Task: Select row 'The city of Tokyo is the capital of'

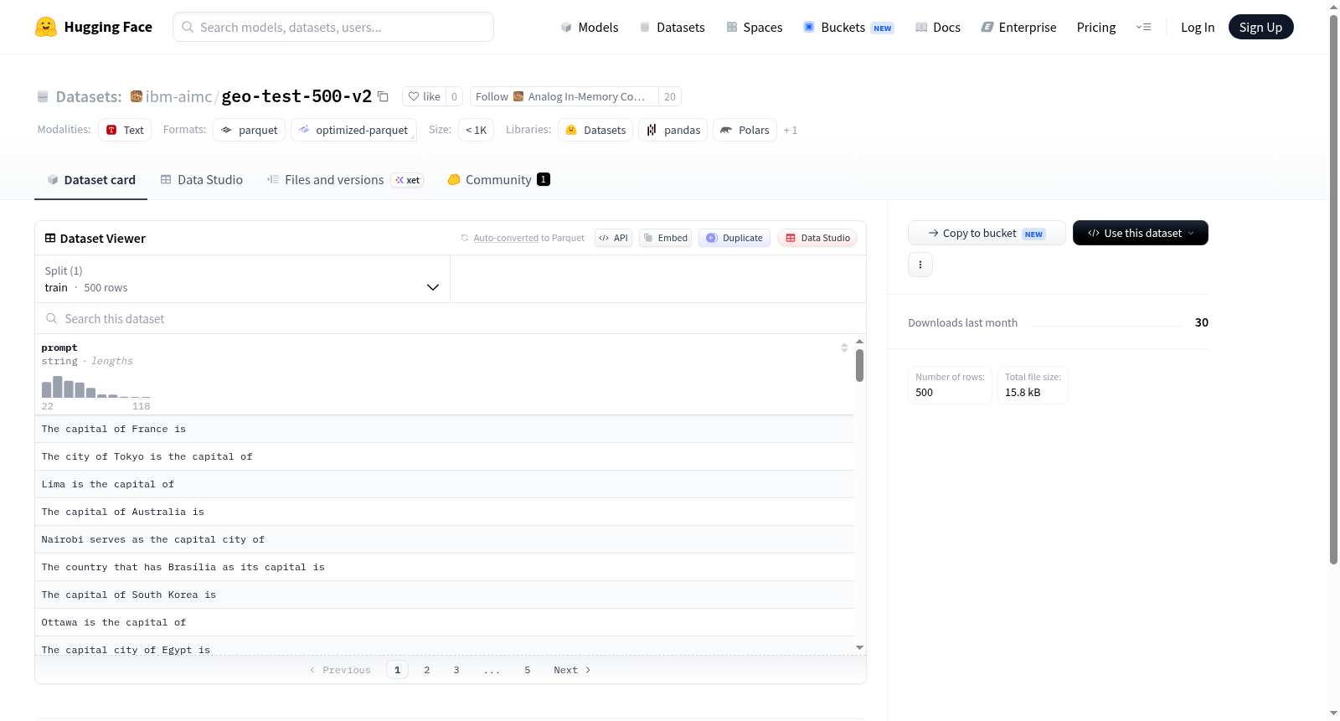Action: point(444,456)
